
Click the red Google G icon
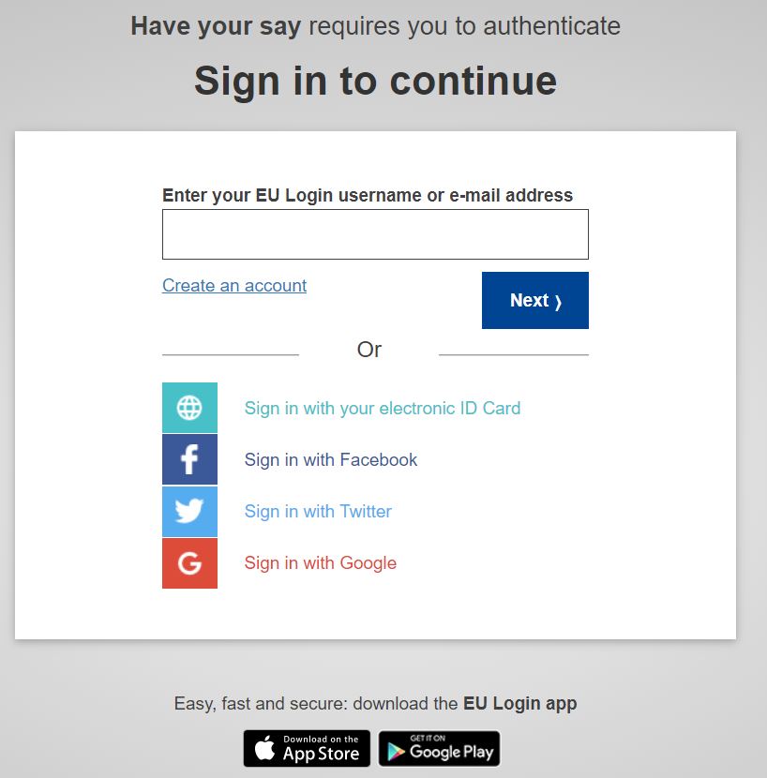189,562
